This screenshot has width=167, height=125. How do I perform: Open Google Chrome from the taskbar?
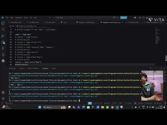click(112, 107)
